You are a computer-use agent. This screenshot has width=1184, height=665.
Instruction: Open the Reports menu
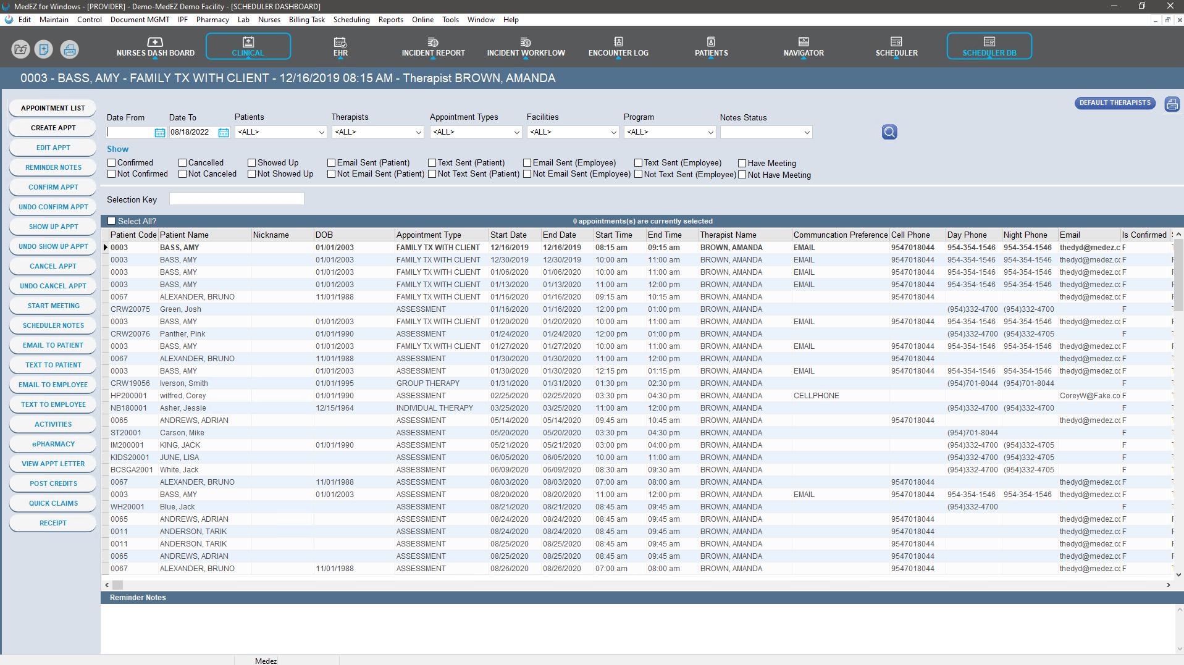tap(391, 20)
